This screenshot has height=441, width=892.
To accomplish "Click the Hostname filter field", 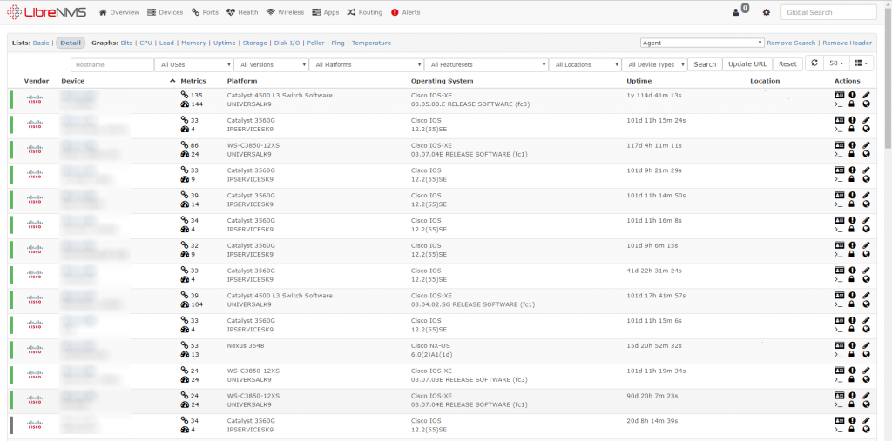I will click(x=112, y=64).
